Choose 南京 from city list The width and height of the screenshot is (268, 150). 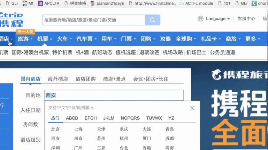click(78, 138)
